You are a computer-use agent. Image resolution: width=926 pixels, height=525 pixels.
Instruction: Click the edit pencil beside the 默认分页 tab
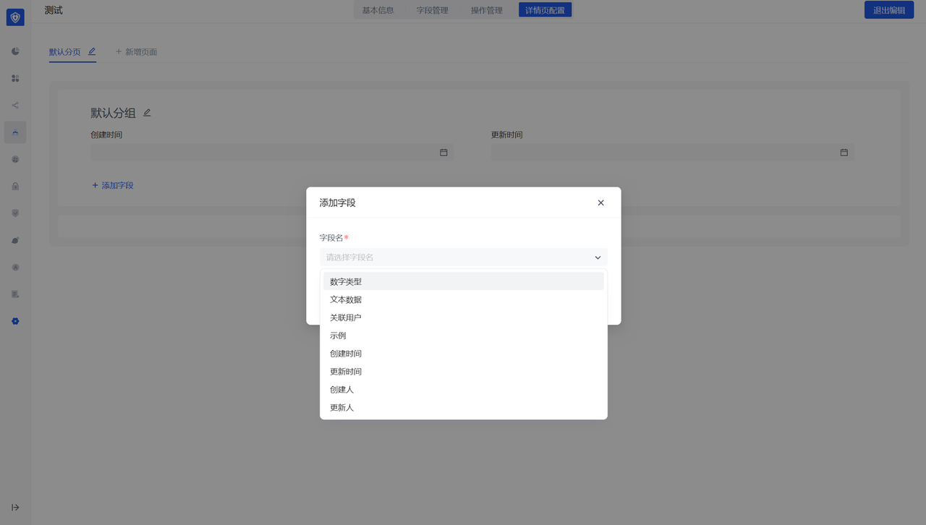92,52
